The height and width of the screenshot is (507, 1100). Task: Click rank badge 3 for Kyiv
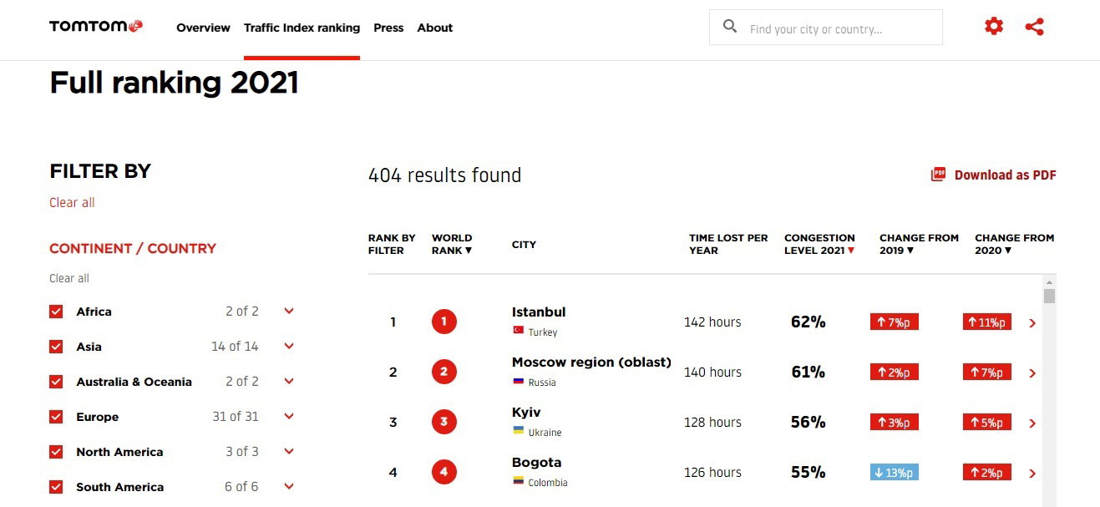coord(444,422)
